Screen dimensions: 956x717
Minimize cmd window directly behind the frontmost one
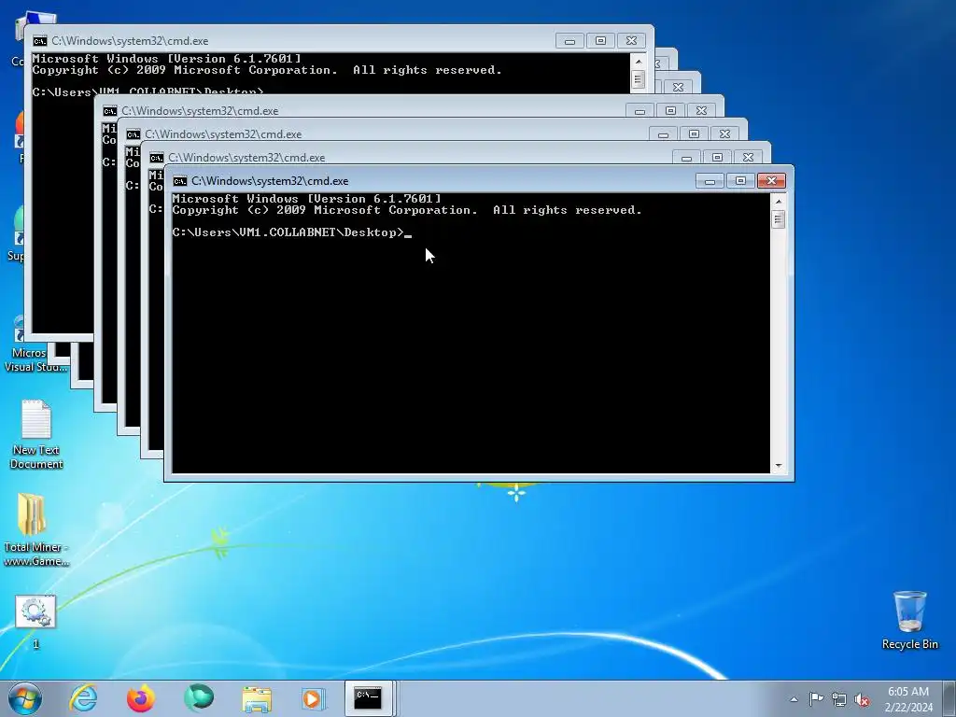click(x=686, y=157)
